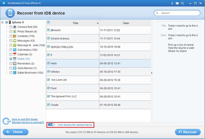Select Messages (63) category
Image resolution: width=205 pixels, height=139 pixels.
click(x=26, y=41)
